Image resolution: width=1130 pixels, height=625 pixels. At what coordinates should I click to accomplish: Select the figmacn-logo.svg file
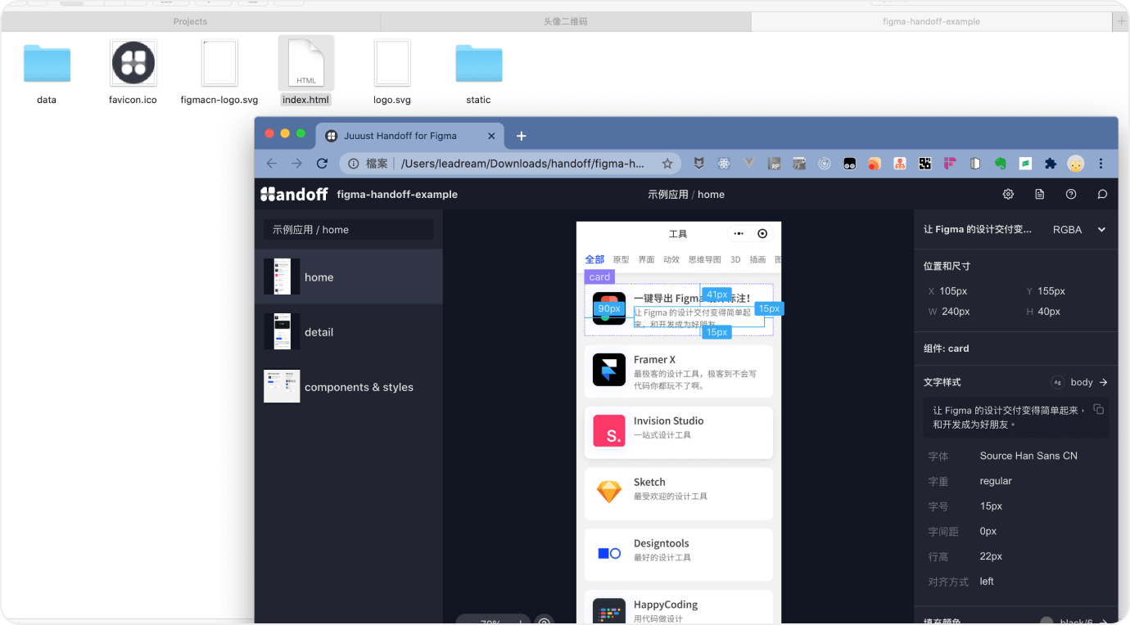[x=219, y=72]
